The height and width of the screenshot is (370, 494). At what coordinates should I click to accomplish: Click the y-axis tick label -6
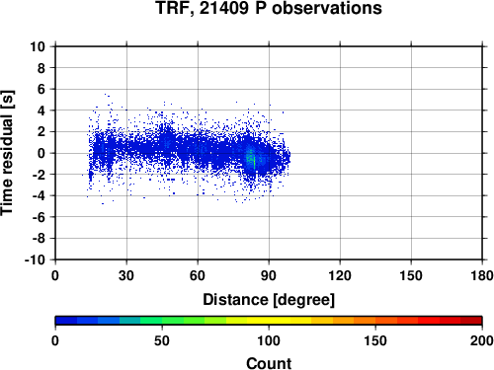[39, 217]
